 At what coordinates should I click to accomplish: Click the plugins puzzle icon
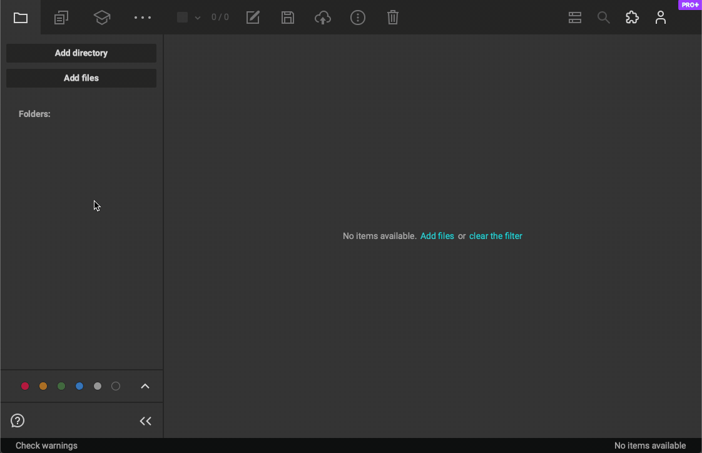pos(632,18)
